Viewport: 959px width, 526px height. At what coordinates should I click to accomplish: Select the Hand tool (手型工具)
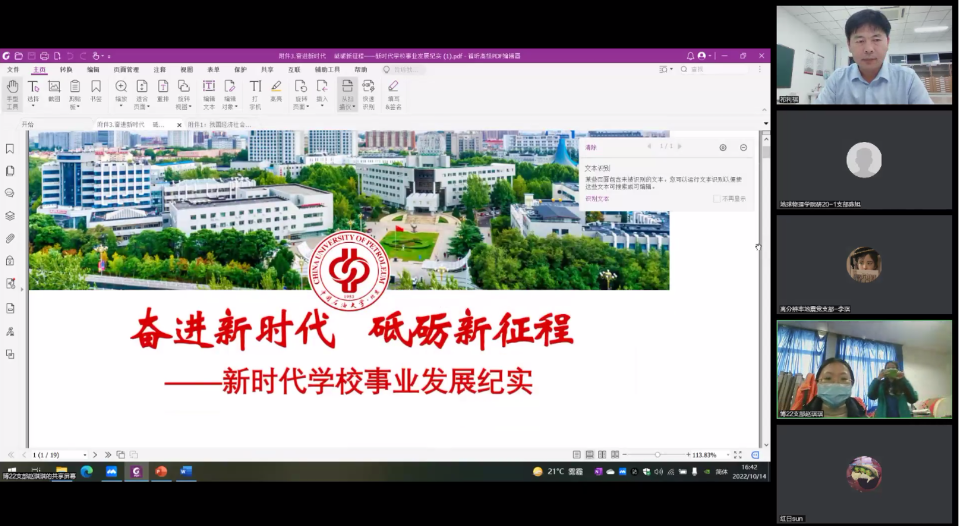(x=12, y=93)
